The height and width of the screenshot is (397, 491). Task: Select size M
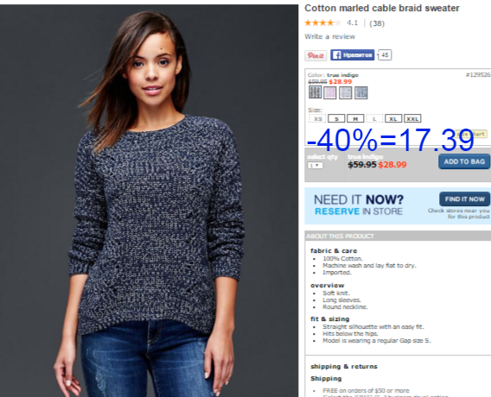pyautogui.click(x=355, y=118)
